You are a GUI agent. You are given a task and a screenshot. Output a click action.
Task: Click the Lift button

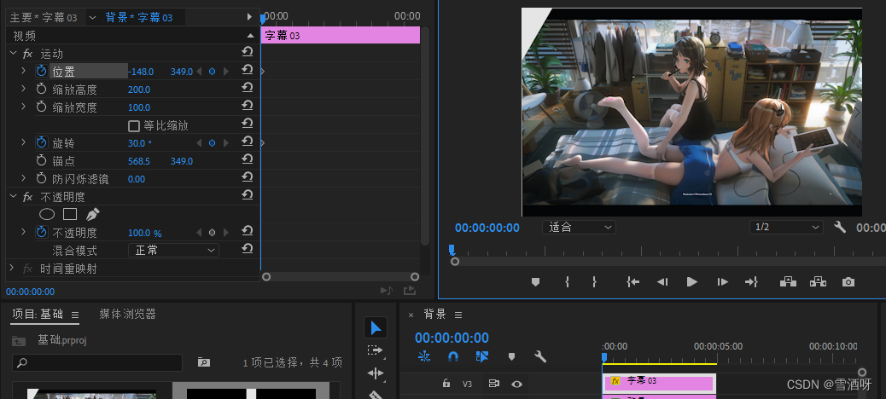[788, 281]
